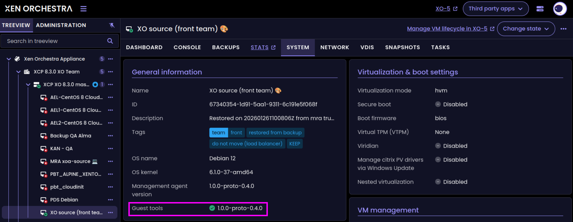Select MRA xoa-source VM
Screen dimensions: 573x222
pos(74,161)
